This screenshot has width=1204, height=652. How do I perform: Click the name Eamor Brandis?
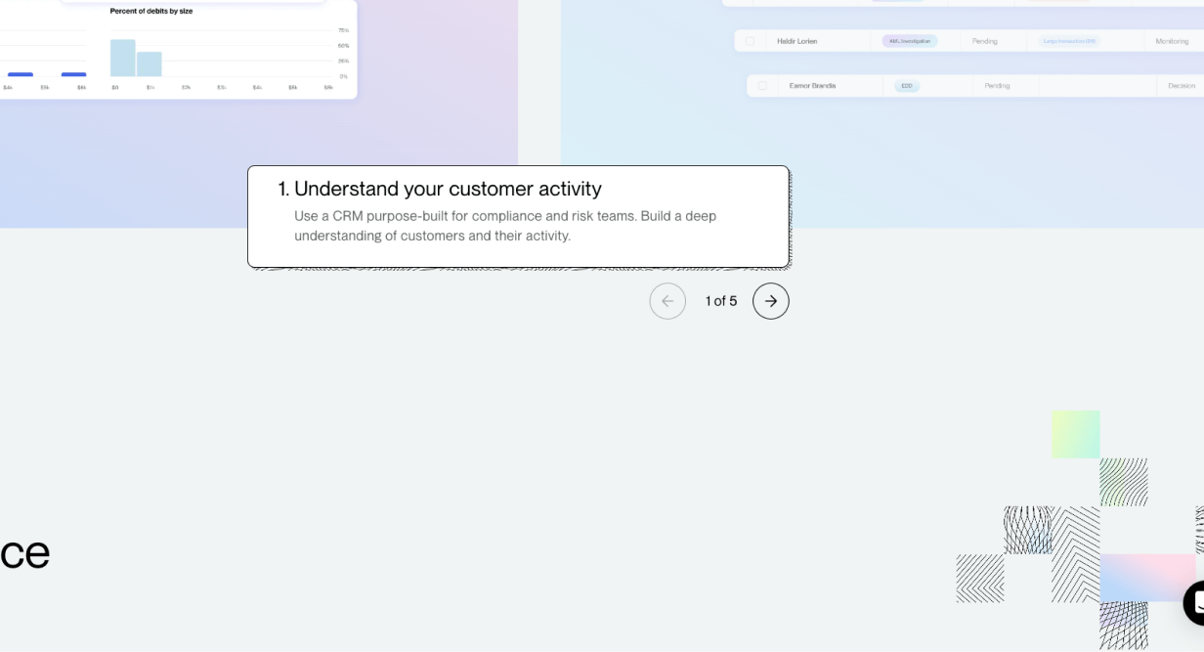(x=812, y=86)
